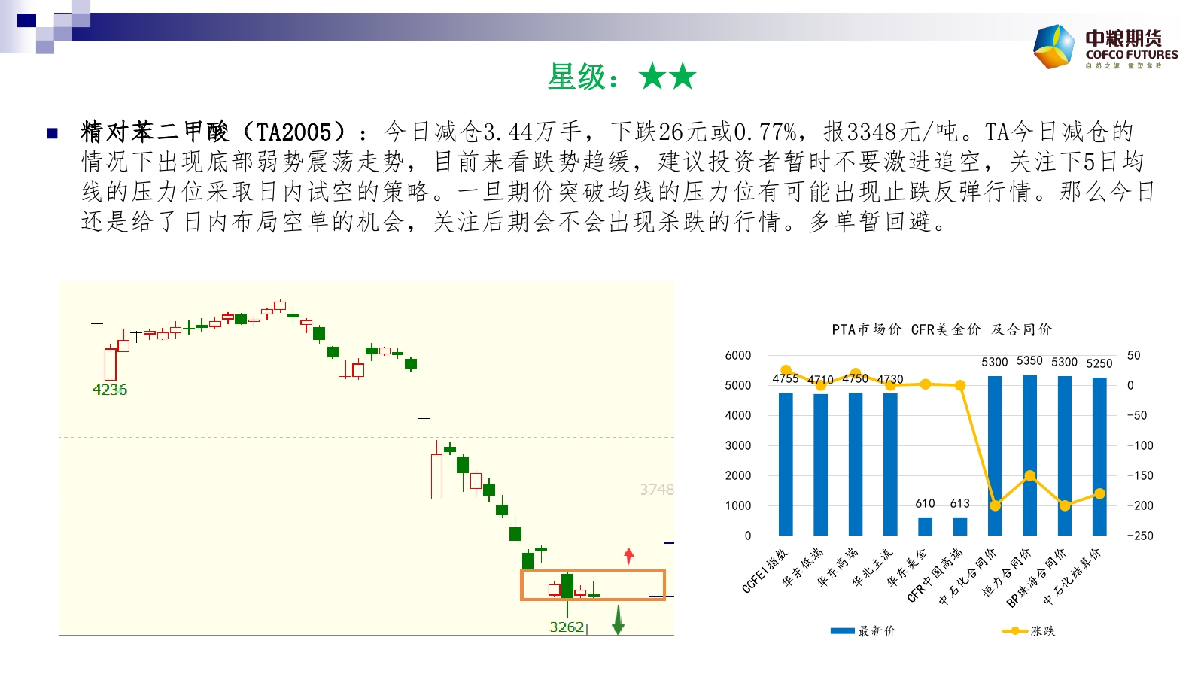Click the COFCO Futures cube logo

(x=1054, y=46)
